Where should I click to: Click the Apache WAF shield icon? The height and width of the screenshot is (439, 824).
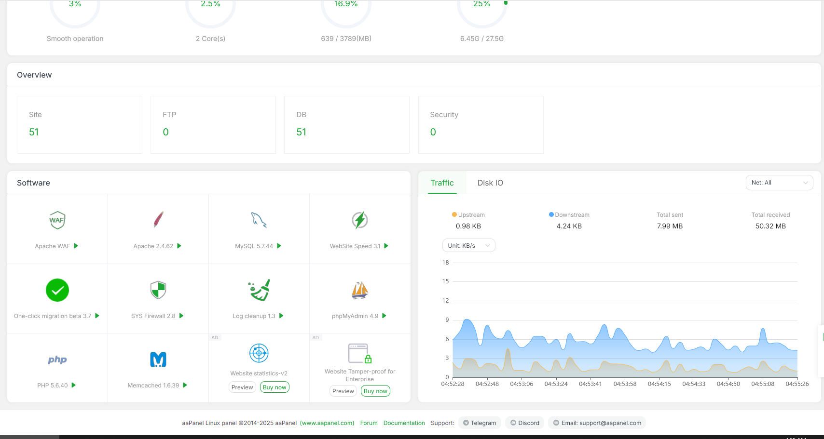pos(57,220)
